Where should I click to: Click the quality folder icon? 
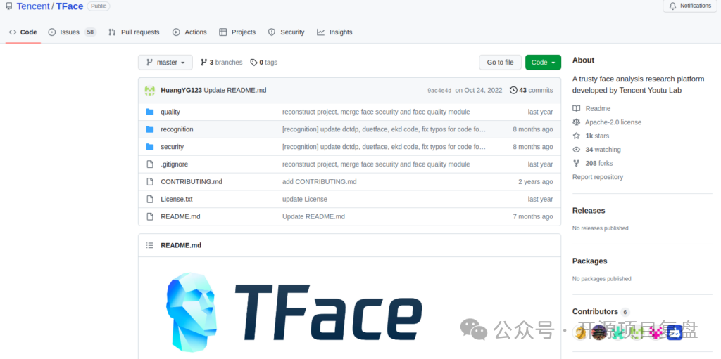tap(149, 112)
